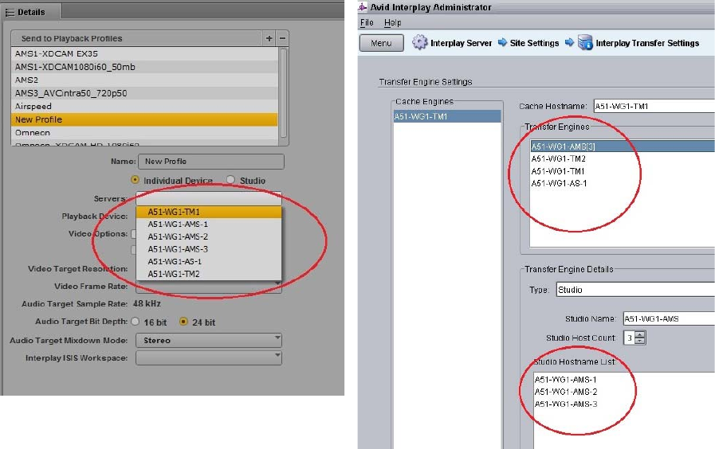The image size is (715, 449).
Task: Click the Send to Playback Profiles header
Action: coord(137,38)
